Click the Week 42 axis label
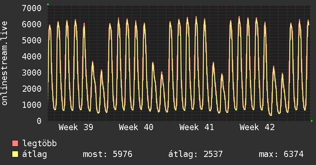 coord(257,127)
